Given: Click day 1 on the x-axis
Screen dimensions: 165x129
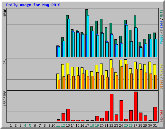Looking at the screenshot, I should [11, 125].
